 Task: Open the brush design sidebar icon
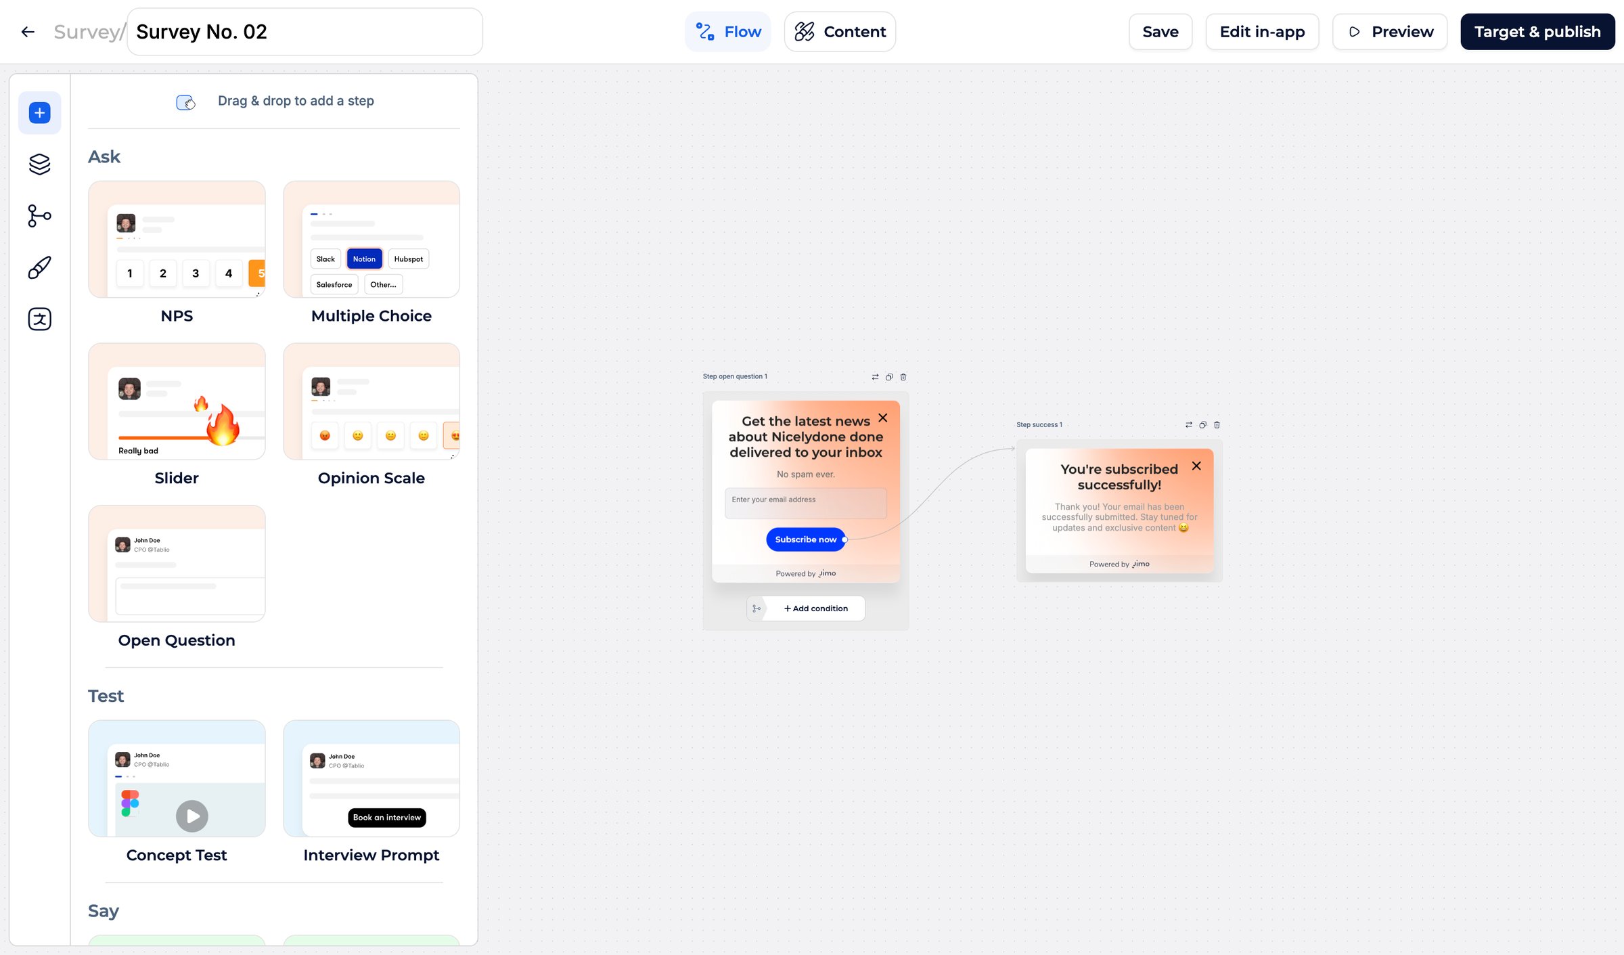tap(40, 267)
